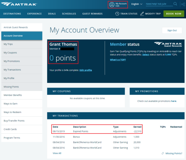The width and height of the screenshot is (186, 160).
Task: Click the Expired Points transaction description
Action: (81, 131)
